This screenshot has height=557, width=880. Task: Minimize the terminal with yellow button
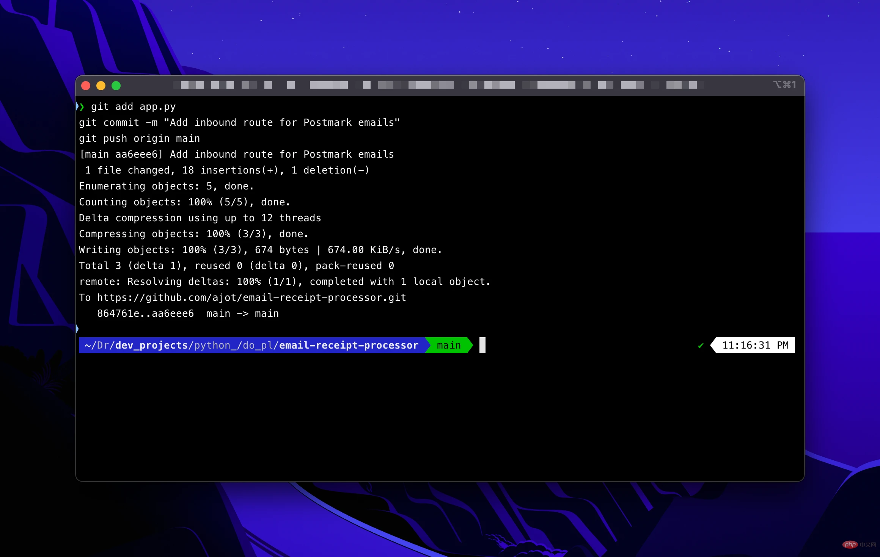coord(101,85)
